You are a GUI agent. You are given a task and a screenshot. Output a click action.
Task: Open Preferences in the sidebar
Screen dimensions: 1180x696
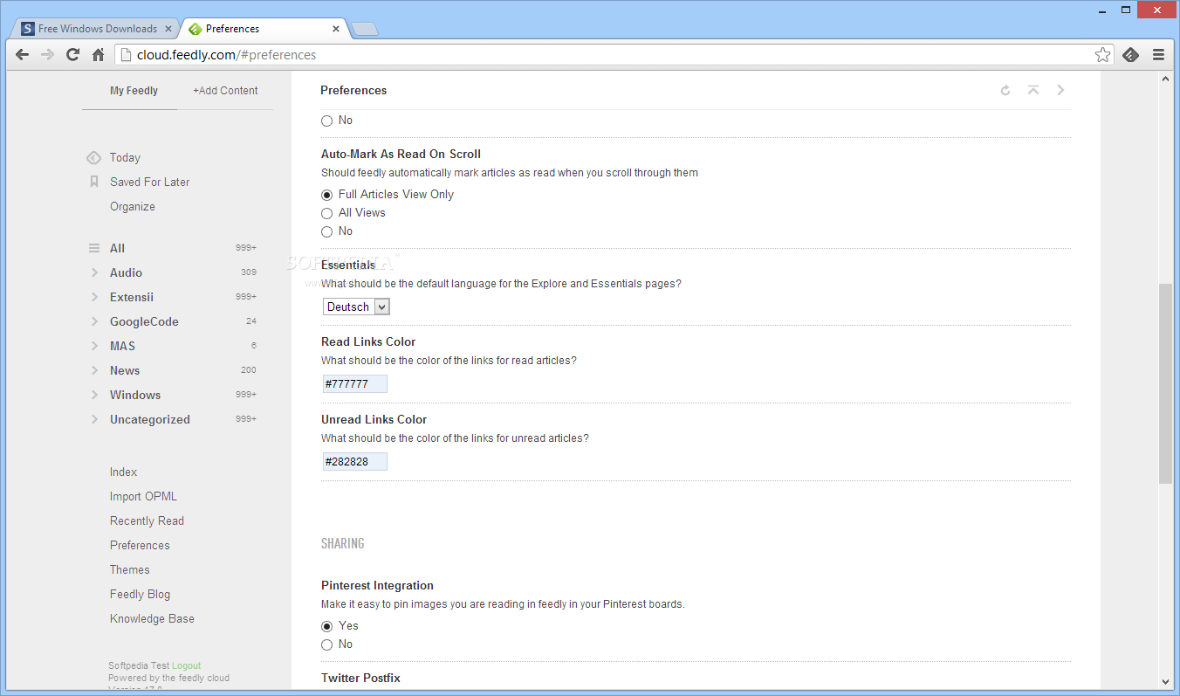pos(140,545)
